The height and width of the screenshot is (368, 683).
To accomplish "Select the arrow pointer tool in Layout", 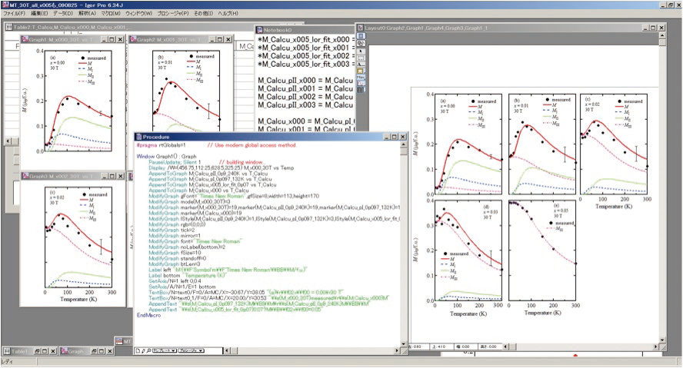I will [361, 51].
